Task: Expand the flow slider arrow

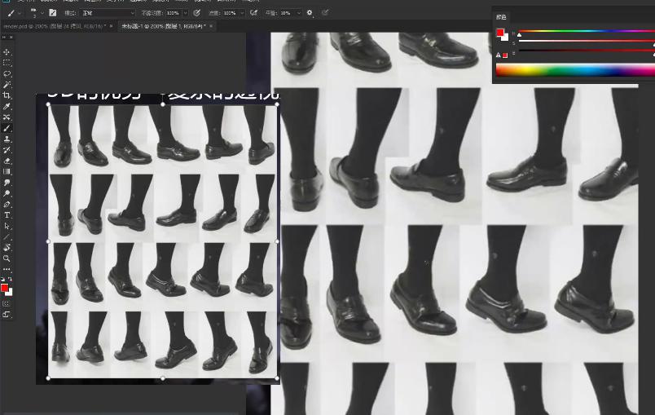Action: (242, 13)
